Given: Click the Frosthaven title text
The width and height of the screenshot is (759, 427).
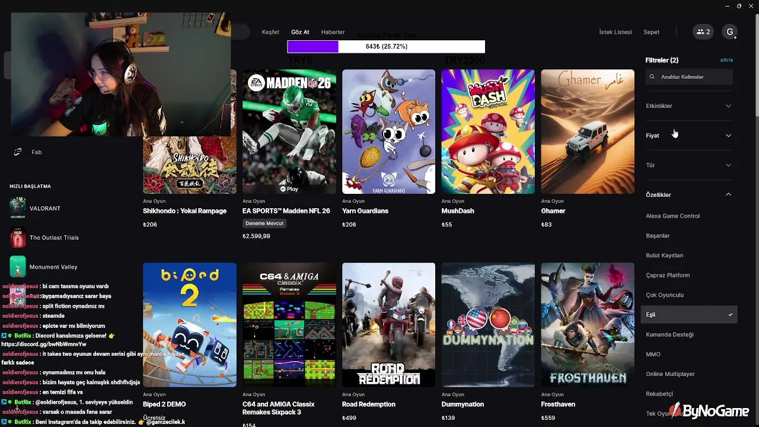Looking at the screenshot, I should 558,404.
